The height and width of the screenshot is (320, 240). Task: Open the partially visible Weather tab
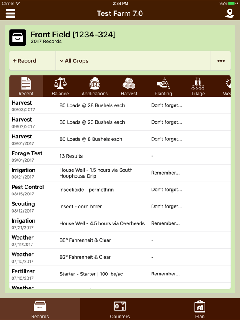pos(226,86)
